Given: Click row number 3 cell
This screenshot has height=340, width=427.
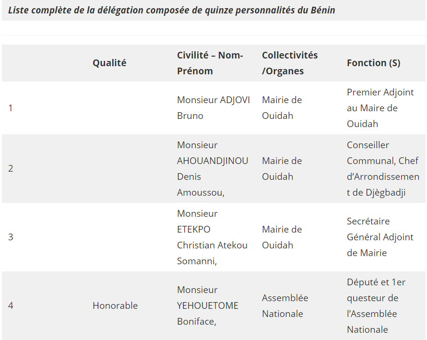Looking at the screenshot, I should pyautogui.click(x=11, y=237).
